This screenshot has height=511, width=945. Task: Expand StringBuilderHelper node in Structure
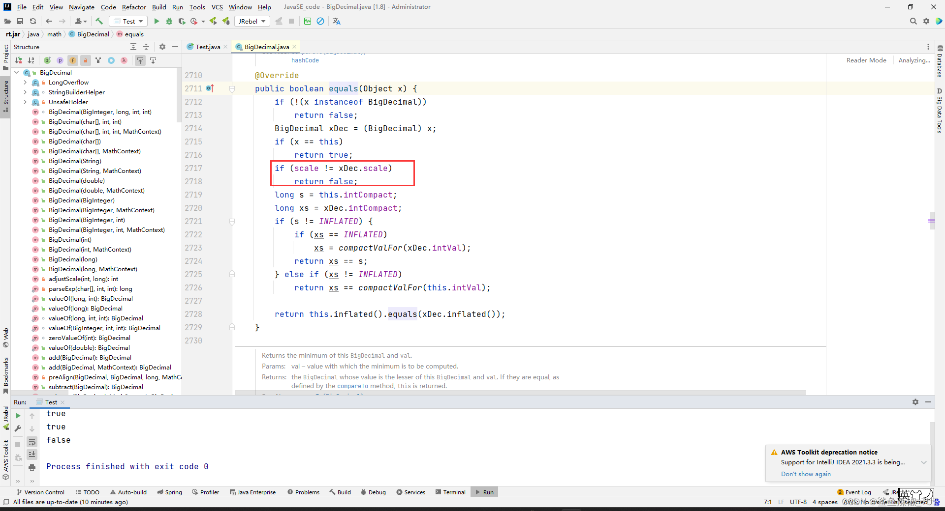(25, 92)
